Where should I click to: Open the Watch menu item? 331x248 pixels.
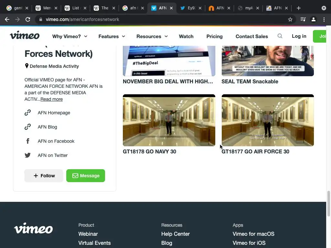(186, 36)
